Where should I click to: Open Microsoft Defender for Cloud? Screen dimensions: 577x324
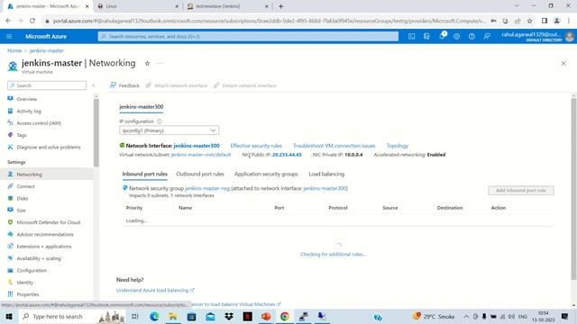[x=48, y=222]
